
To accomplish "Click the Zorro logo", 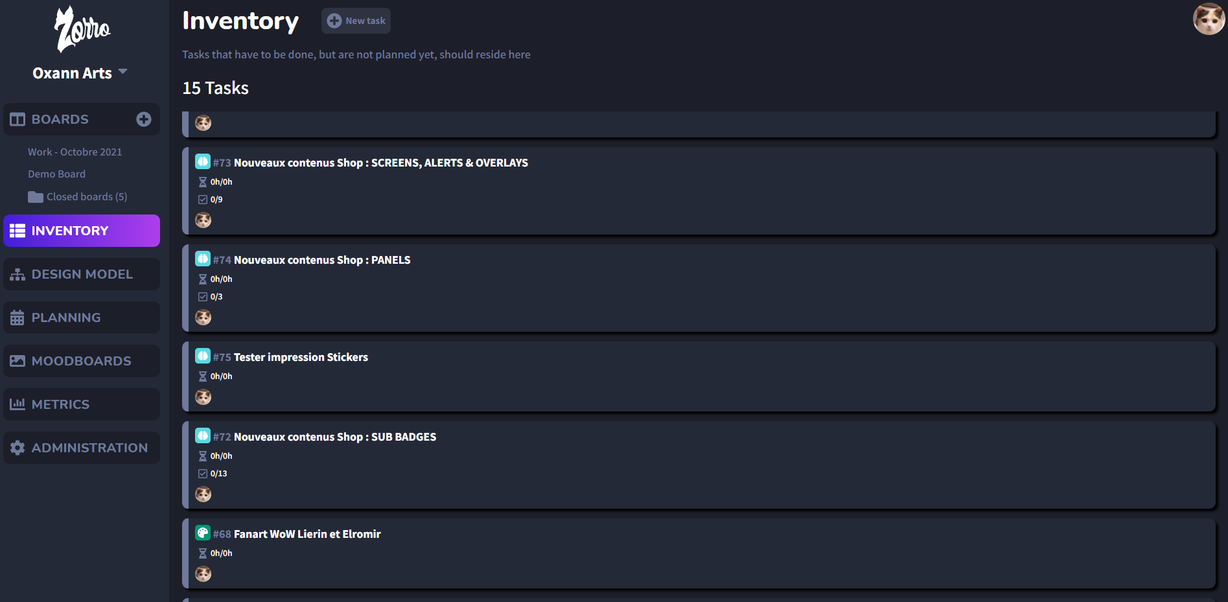I will [x=82, y=29].
